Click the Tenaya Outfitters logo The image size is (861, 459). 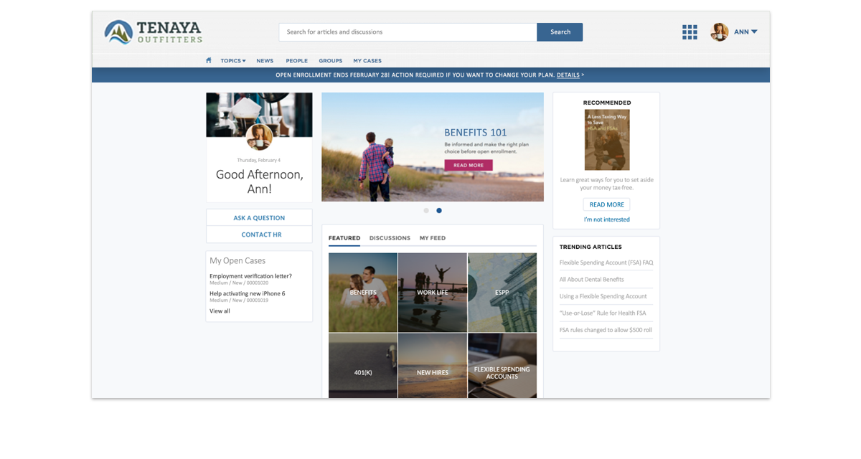tap(153, 32)
